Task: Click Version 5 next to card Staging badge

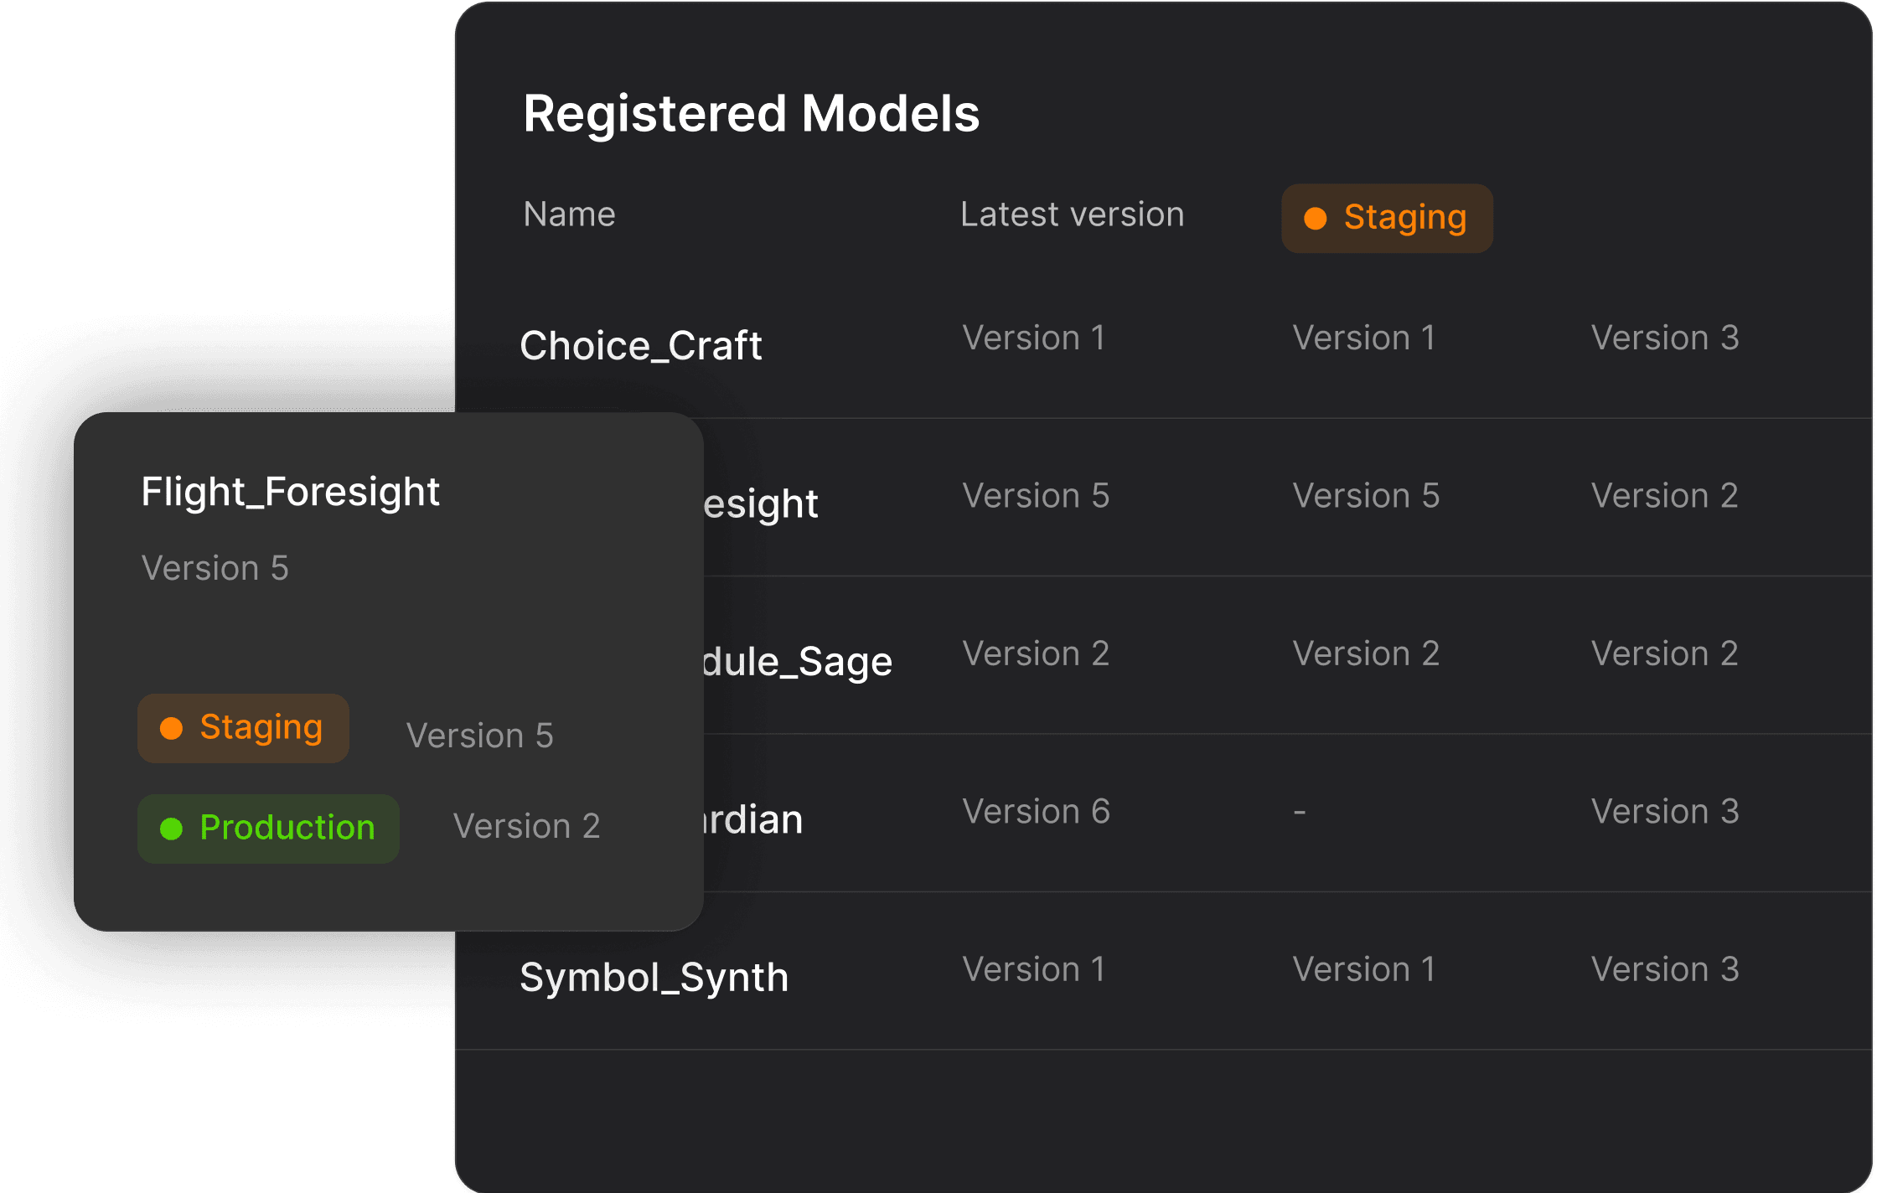Action: click(x=479, y=736)
